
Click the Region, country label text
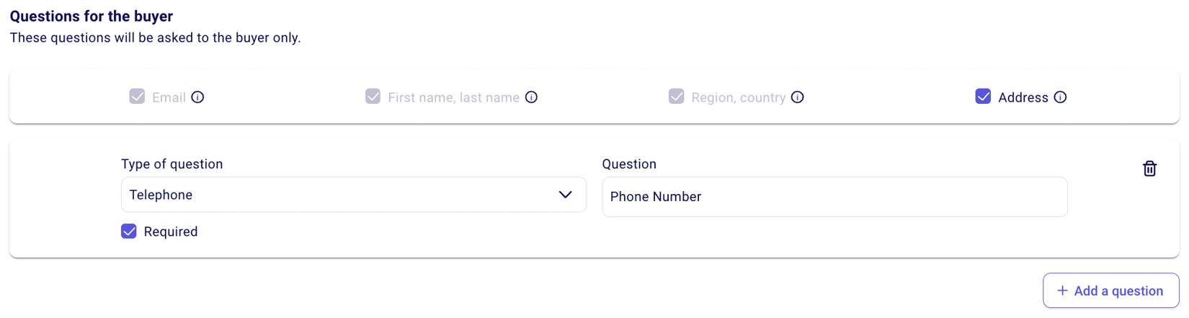point(738,97)
